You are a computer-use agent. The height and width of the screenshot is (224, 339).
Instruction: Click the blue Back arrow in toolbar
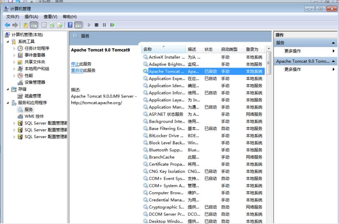(7, 25)
